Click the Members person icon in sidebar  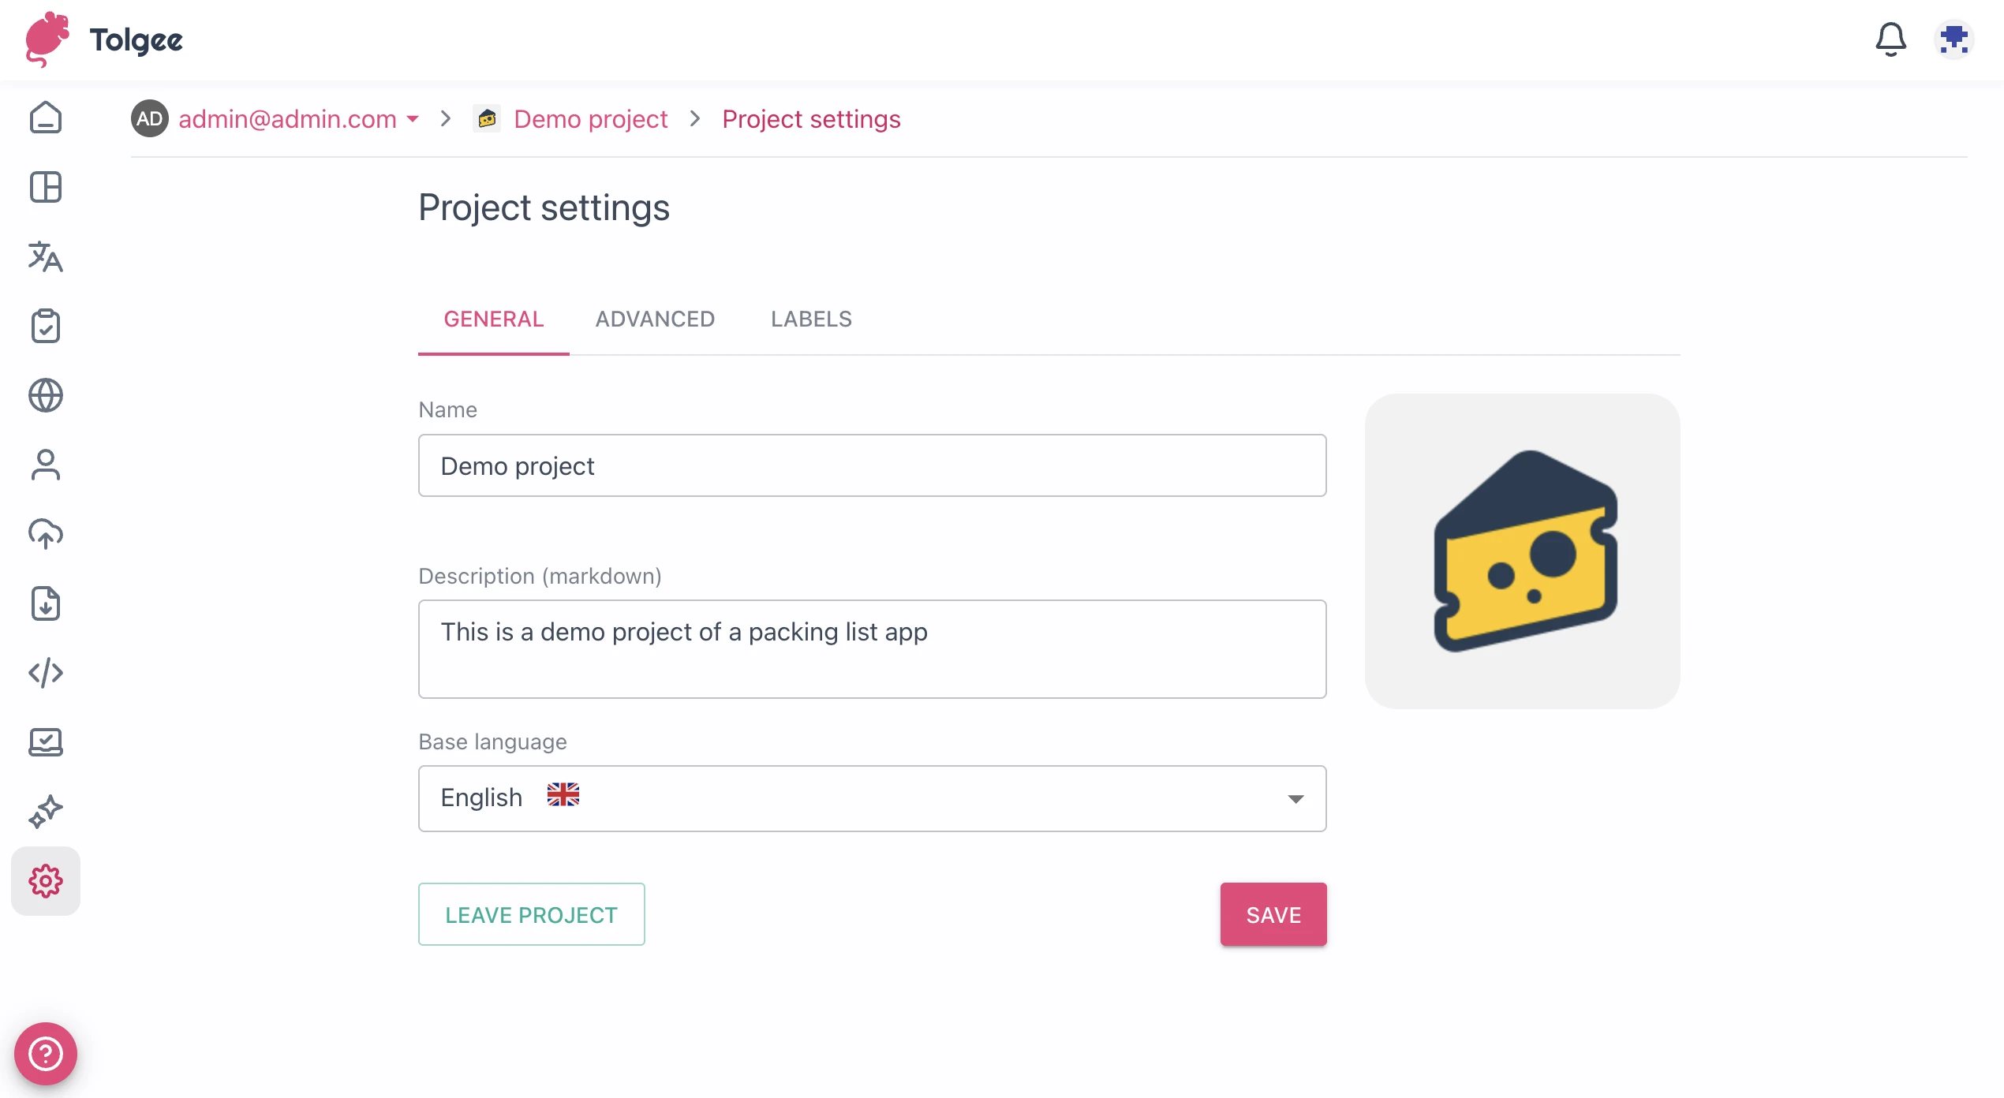46,465
